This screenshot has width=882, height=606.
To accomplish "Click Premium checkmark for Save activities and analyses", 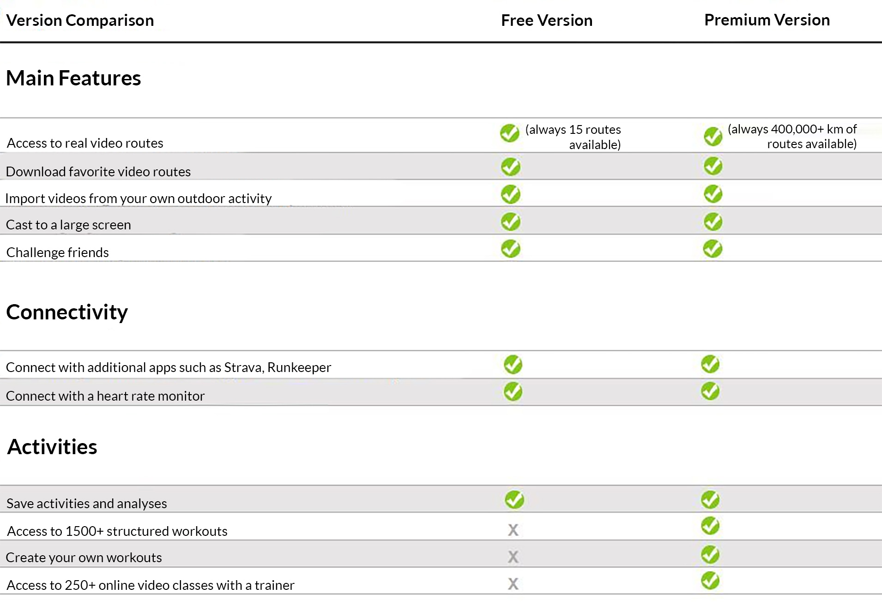I will [x=710, y=499].
